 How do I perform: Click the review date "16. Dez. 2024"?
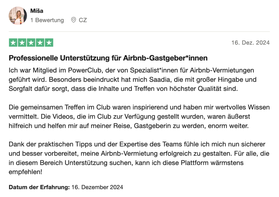click(x=250, y=43)
